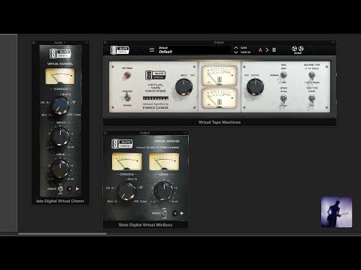Click the Slate Digital logo on Virtual Channel

pyautogui.click(x=60, y=53)
